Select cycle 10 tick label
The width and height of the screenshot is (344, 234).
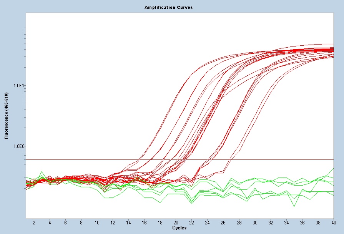pos(97,223)
